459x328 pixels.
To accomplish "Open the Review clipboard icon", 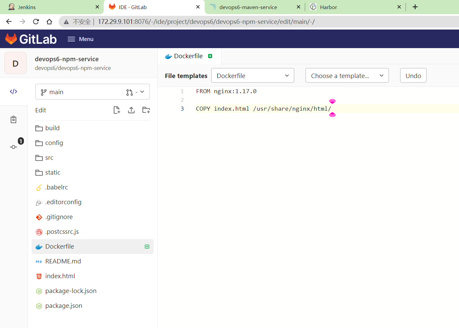I will point(13,119).
